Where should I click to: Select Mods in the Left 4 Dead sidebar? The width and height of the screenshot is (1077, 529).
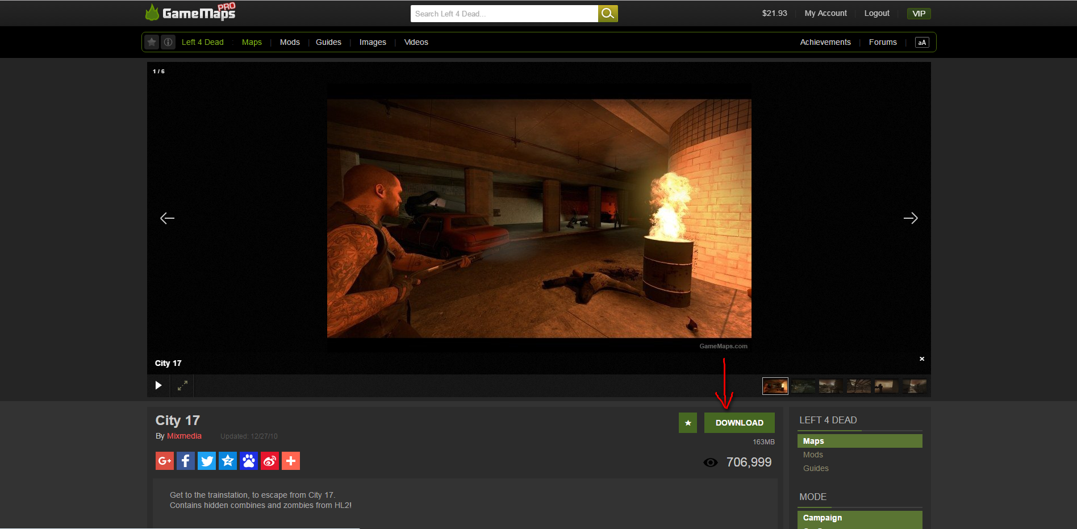tap(813, 455)
